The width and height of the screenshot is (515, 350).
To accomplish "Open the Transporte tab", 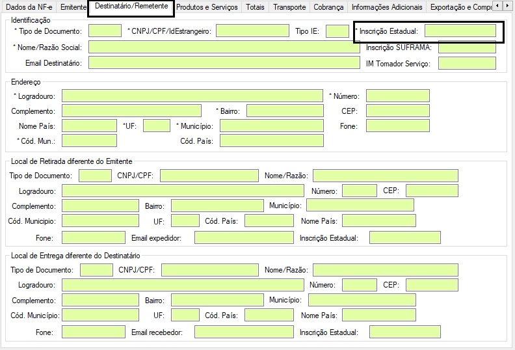I will (x=289, y=7).
